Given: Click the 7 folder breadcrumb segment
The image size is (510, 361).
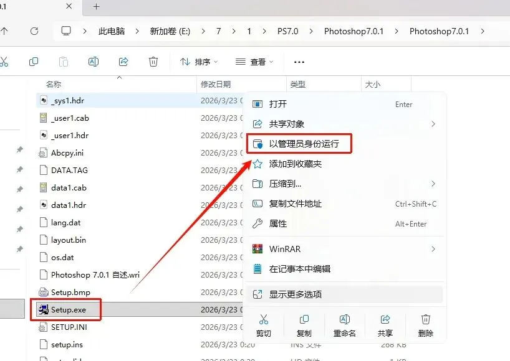Looking at the screenshot, I should [219, 31].
